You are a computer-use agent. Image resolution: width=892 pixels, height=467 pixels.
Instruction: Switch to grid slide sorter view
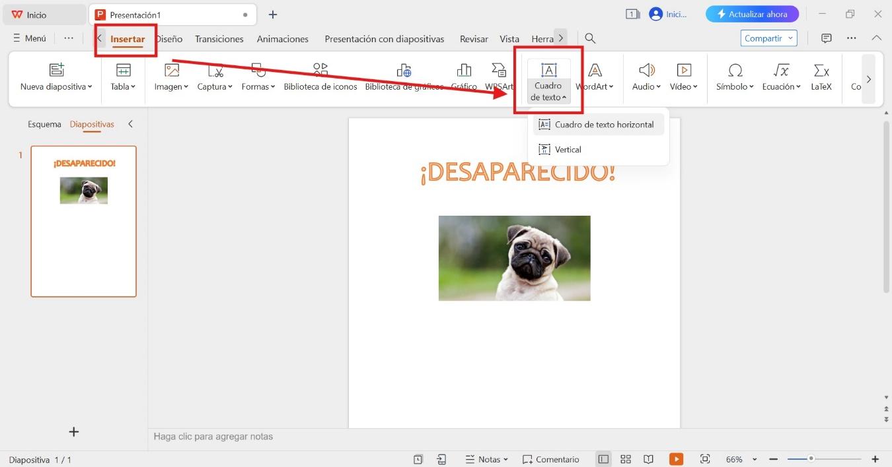(x=625, y=459)
